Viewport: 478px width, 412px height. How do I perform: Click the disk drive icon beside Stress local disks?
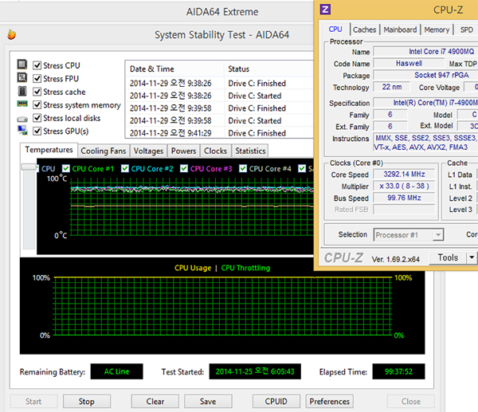(22, 119)
